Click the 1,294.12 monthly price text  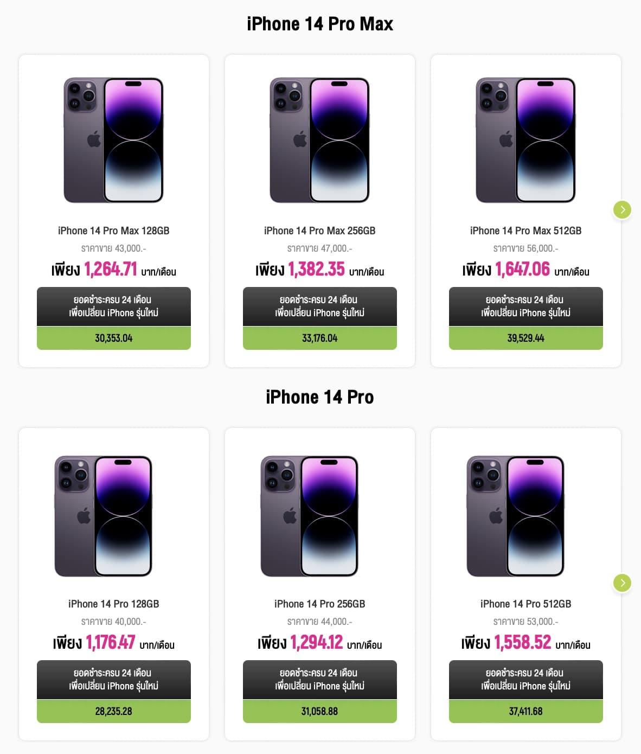(316, 643)
